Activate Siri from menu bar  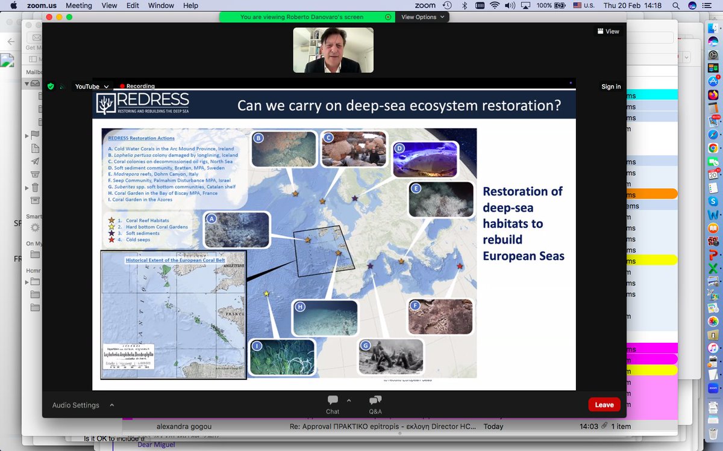point(692,5)
